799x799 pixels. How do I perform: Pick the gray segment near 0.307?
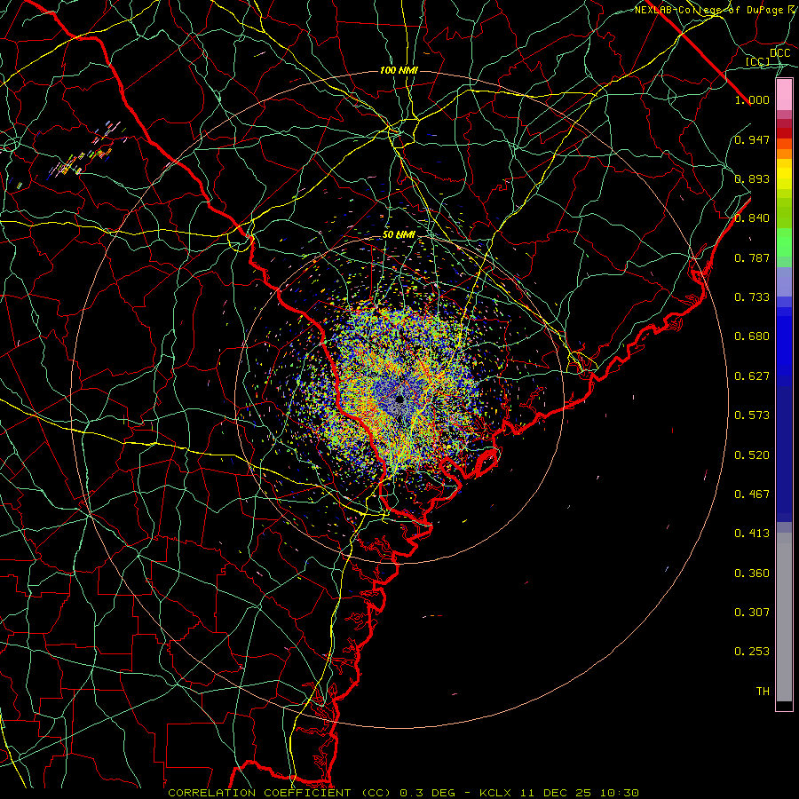click(784, 617)
